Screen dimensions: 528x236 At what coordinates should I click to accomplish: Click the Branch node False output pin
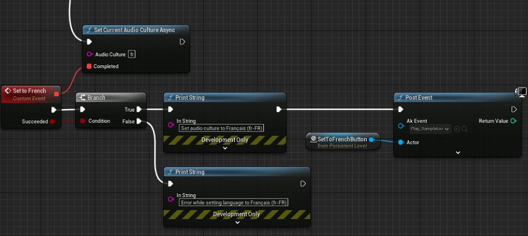(x=139, y=122)
